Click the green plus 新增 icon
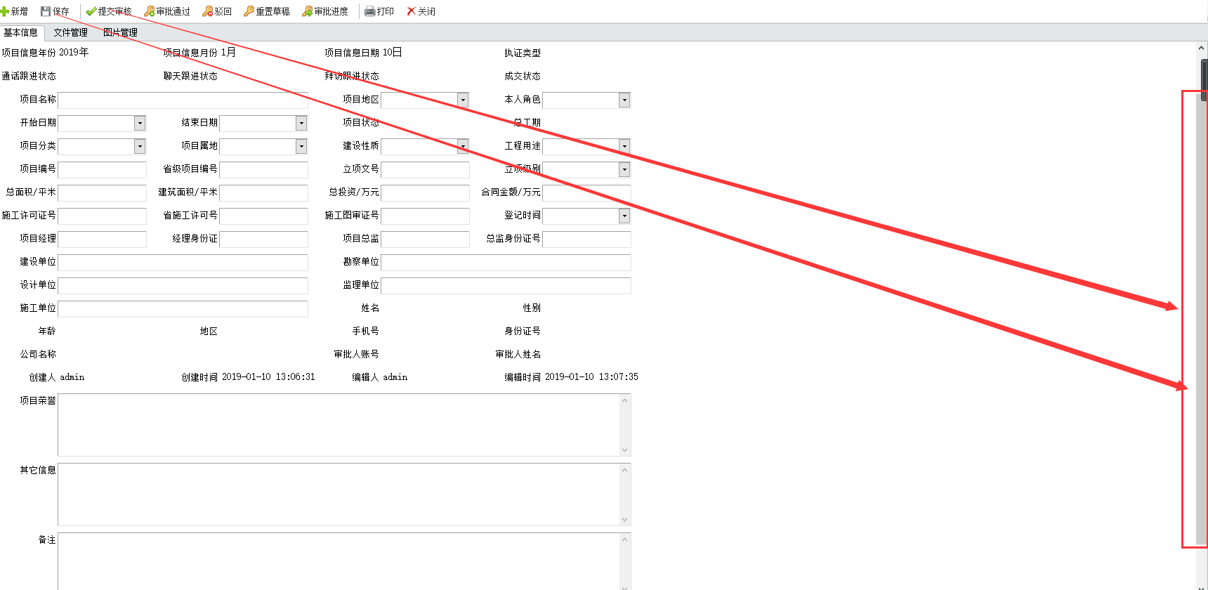This screenshot has width=1208, height=590. 5,11
